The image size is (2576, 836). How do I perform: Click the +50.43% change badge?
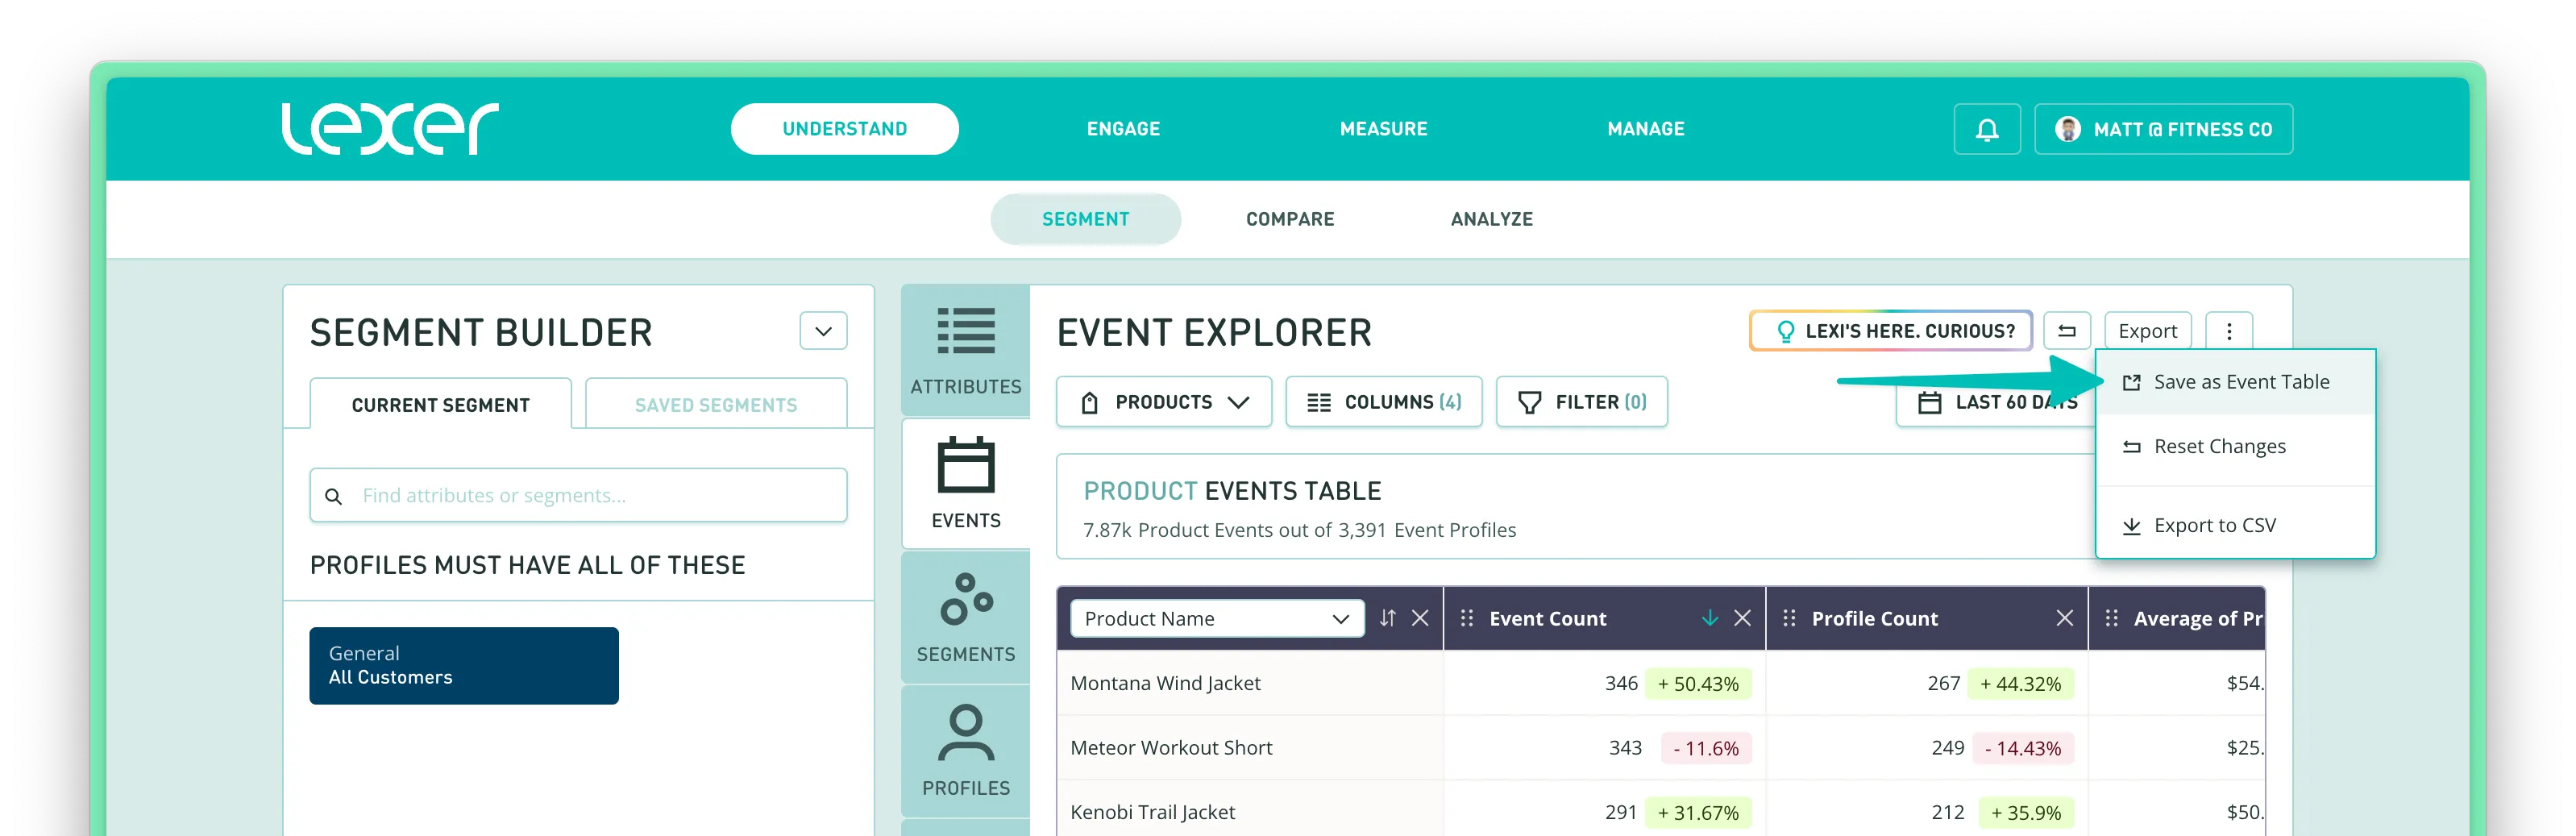click(1697, 684)
